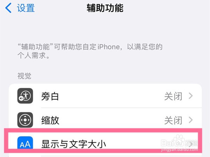Screen dimensions: 210x157
Task: Click the 关闭 status beside 缩放
Action: (173, 120)
